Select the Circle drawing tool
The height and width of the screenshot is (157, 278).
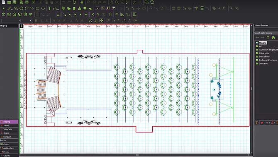click(21, 8)
